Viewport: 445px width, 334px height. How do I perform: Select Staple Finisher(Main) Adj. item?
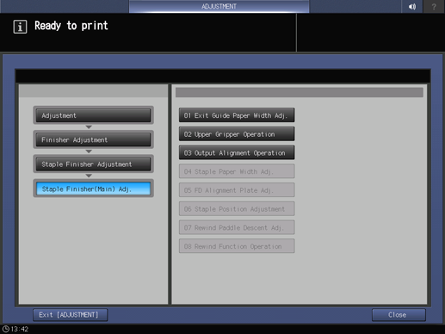[x=93, y=189]
